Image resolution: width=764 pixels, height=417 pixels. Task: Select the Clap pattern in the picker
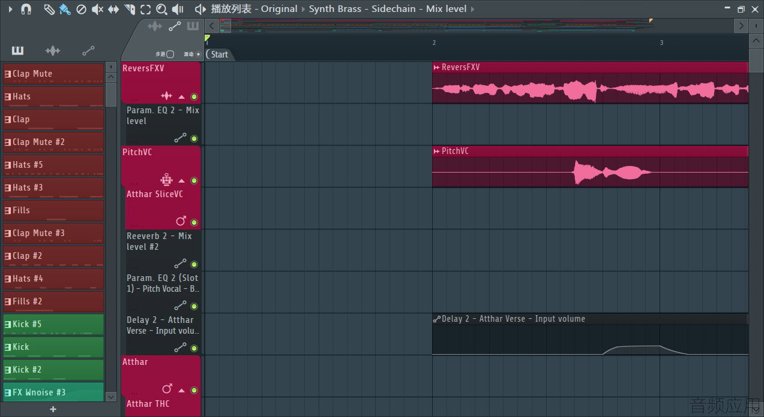pyautogui.click(x=53, y=119)
